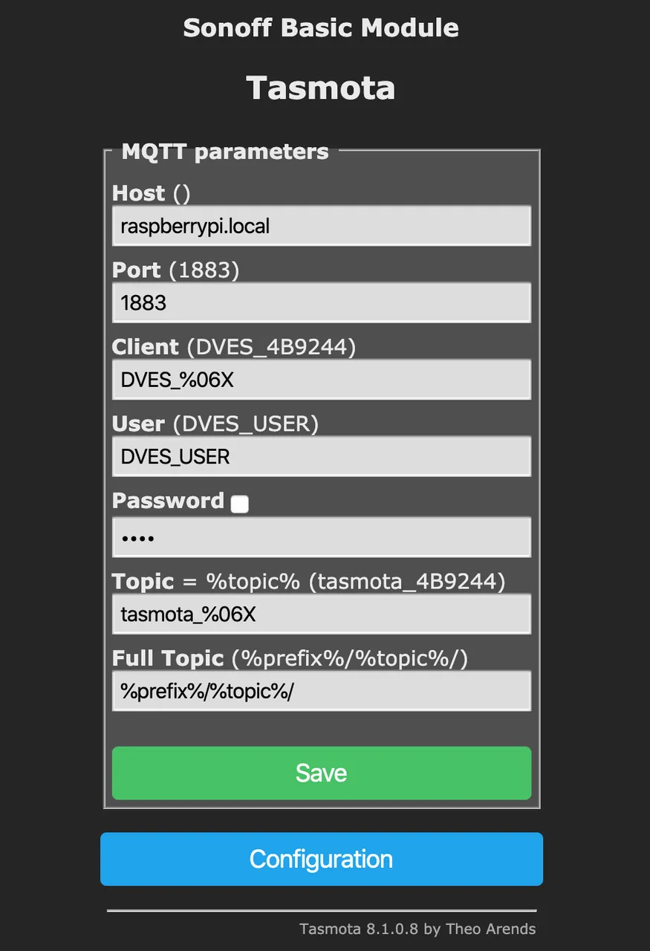Click the Port input field
Screen dimensions: 650x951
pyautogui.click(x=322, y=302)
